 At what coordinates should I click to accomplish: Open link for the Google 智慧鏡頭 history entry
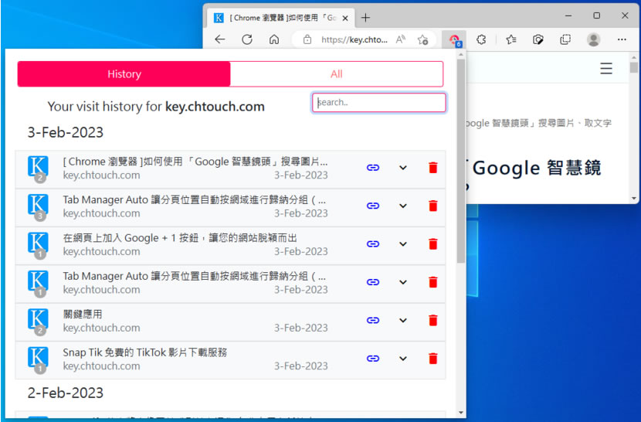pos(373,168)
